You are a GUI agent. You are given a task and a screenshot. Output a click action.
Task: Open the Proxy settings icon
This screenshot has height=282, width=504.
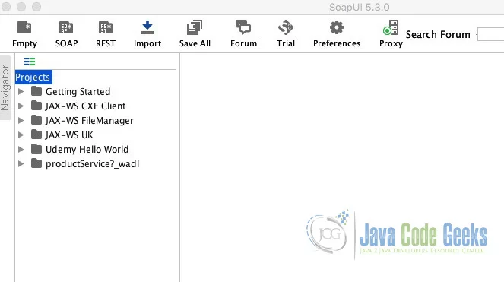(x=391, y=33)
